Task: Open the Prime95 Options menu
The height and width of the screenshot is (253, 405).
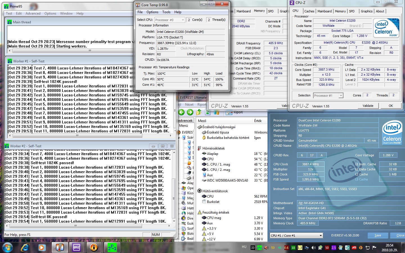Action: click(50, 13)
